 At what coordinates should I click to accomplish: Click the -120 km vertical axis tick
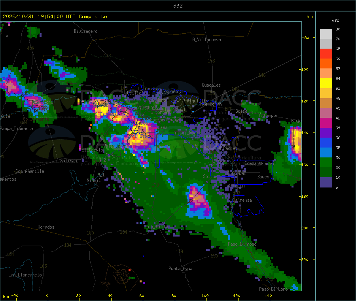pos(303,101)
